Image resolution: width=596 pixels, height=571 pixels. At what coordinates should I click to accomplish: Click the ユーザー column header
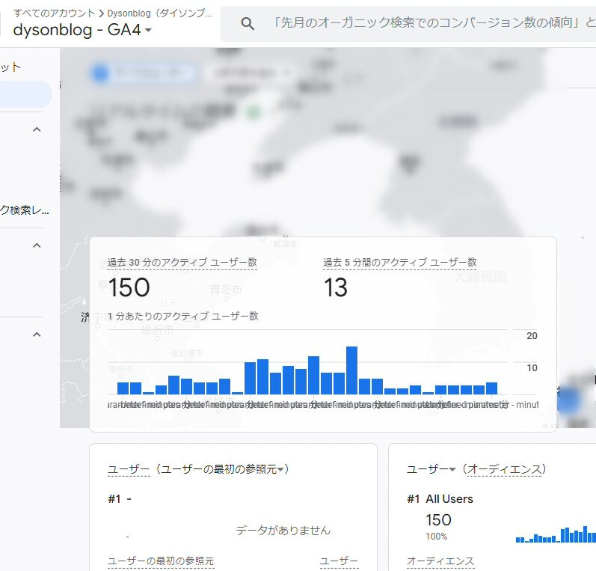[339, 561]
